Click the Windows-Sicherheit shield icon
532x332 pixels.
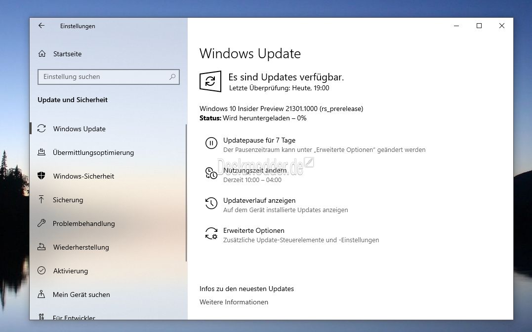[x=41, y=176]
